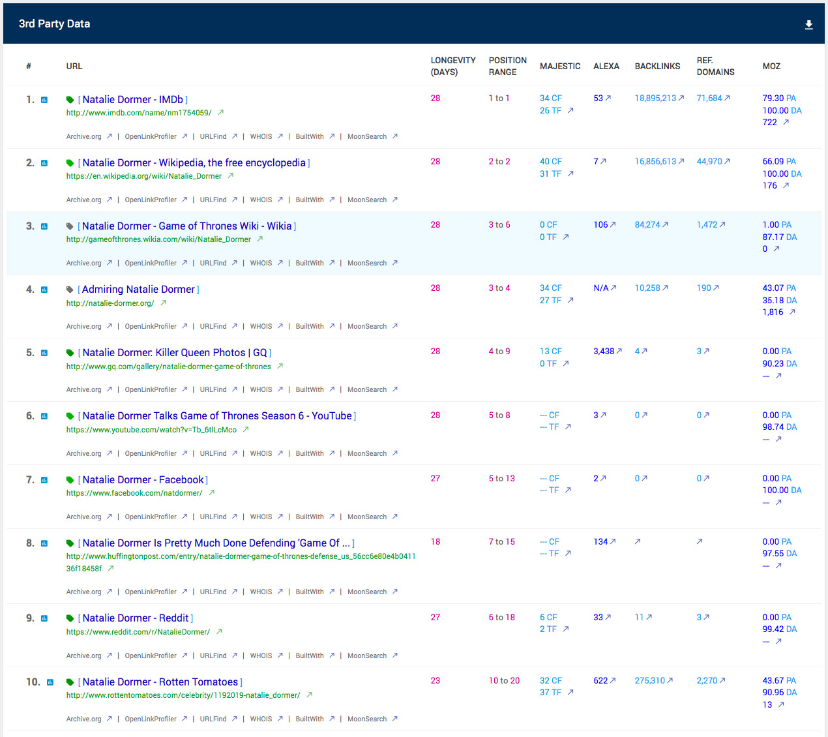Open the facebook.com/natdormer URL
828x737 pixels.
(134, 493)
